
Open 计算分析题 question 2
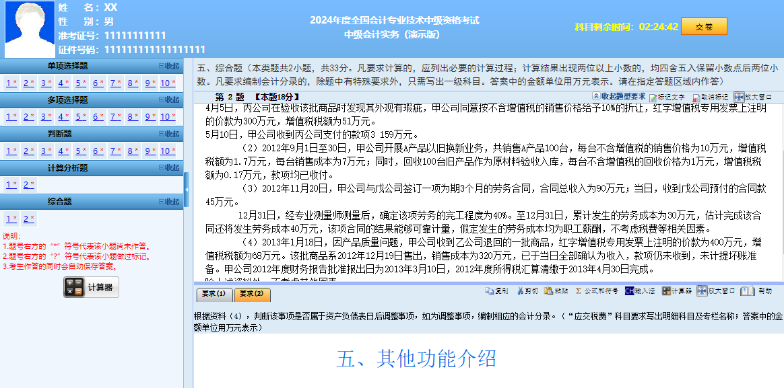click(x=29, y=185)
